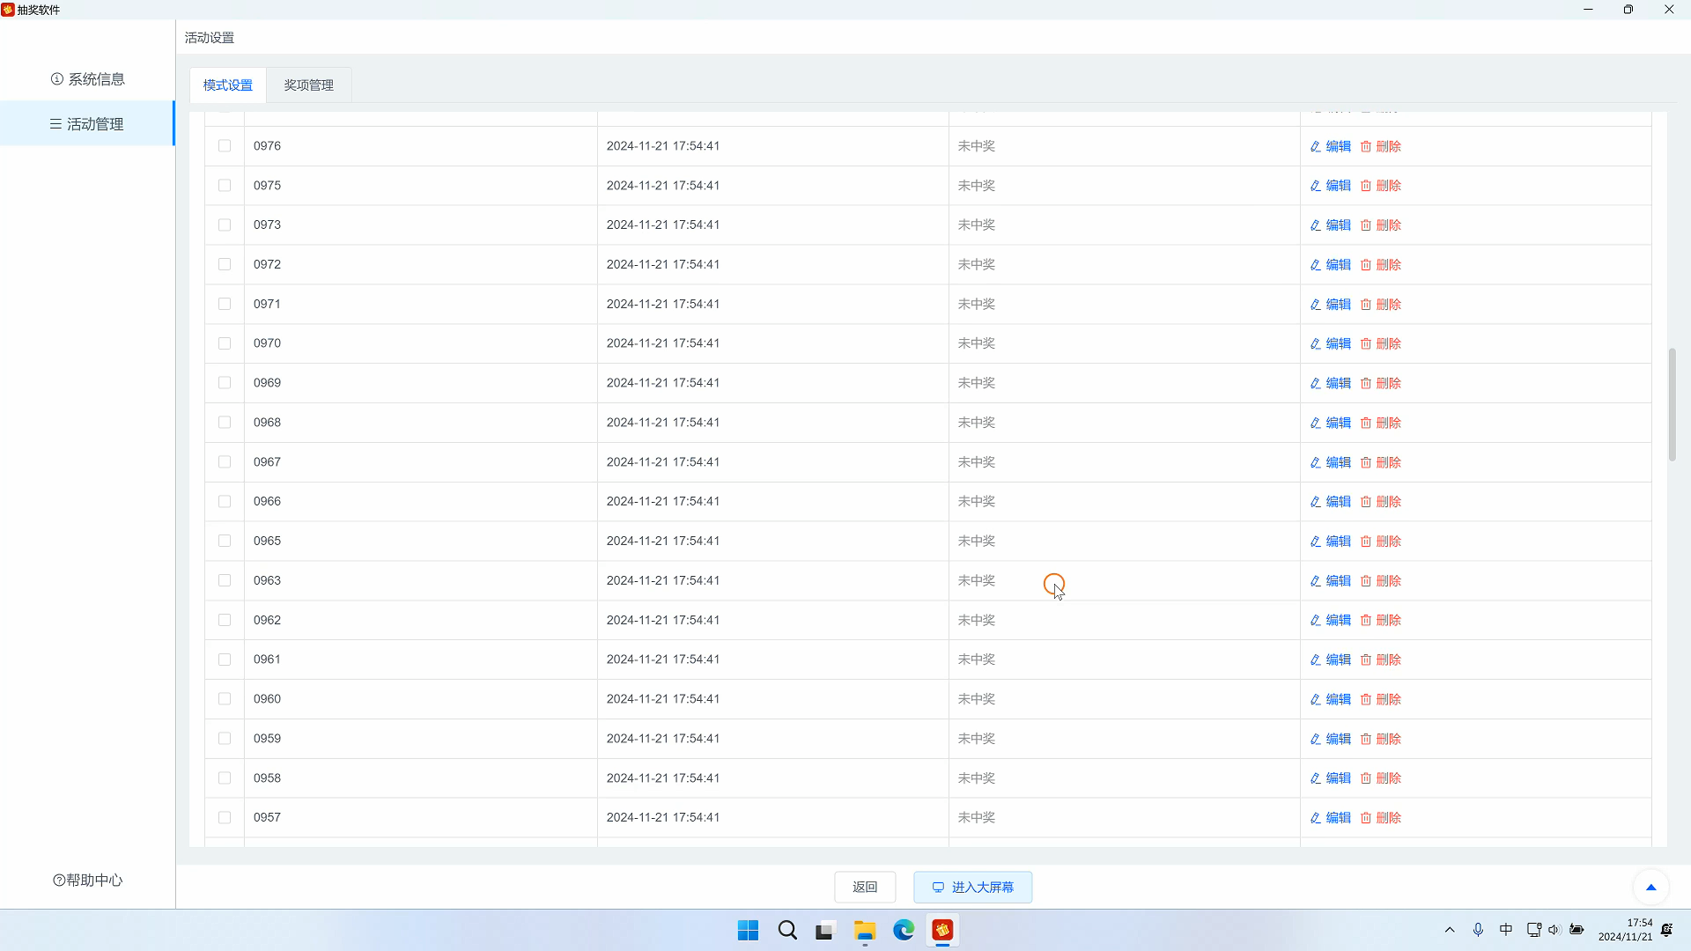Click the 编辑 link for row 0966
Image resolution: width=1691 pixels, height=951 pixels.
(x=1338, y=502)
